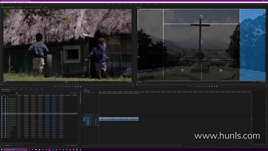Viewport: 268px width, 151px height.
Task: Select the Track Select Forward tool
Action: (80, 92)
